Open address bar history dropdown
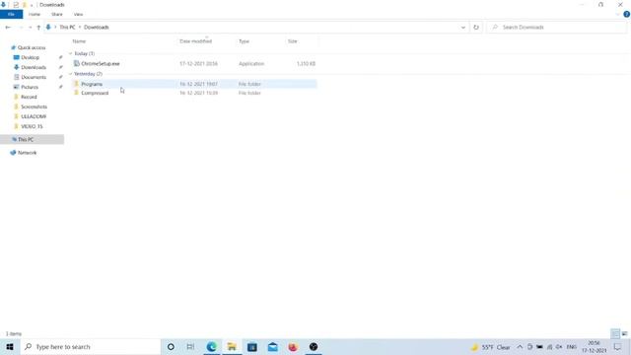 click(x=462, y=27)
